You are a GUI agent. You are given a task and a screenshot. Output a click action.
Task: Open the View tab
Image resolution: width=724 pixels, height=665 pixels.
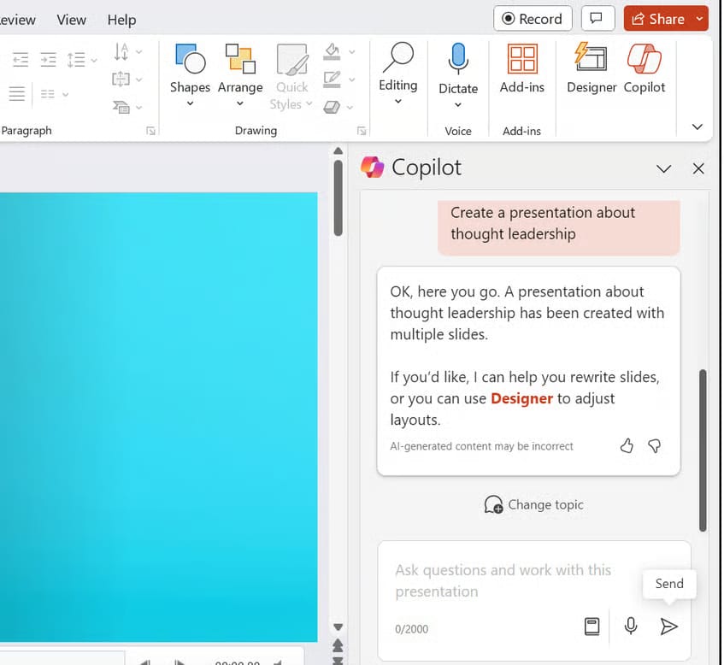[71, 20]
